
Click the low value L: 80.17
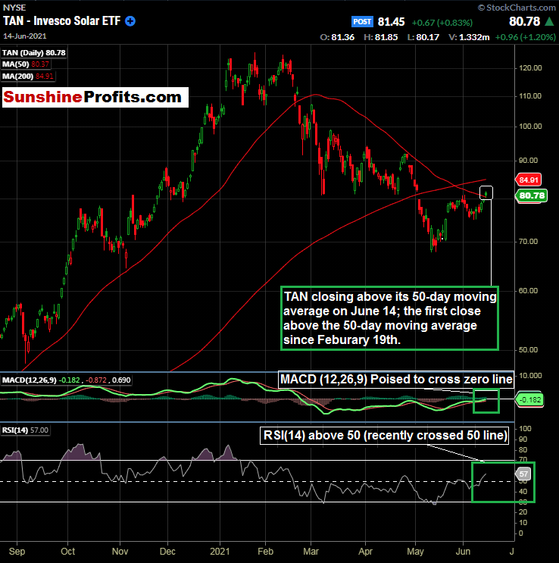423,37
